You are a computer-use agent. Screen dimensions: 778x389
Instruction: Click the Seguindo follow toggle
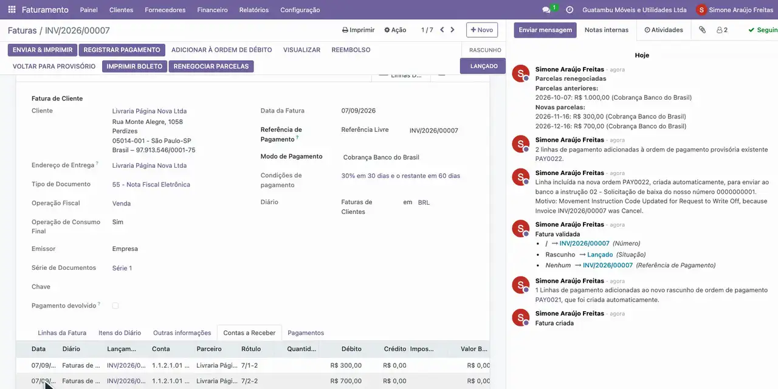(x=763, y=30)
